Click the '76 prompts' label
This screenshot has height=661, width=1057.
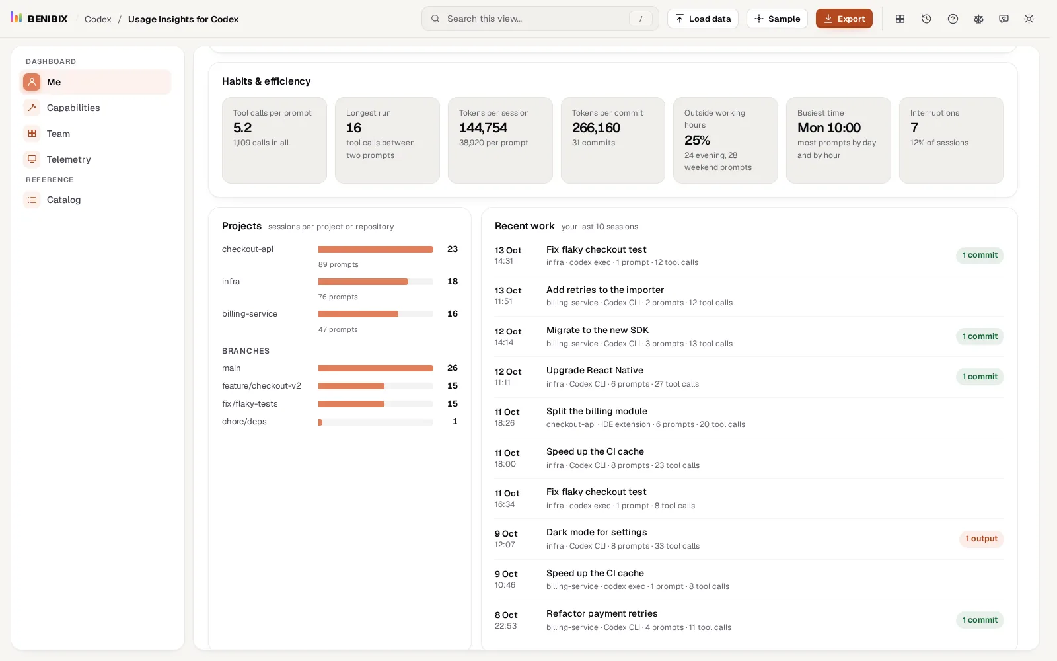[x=338, y=297]
